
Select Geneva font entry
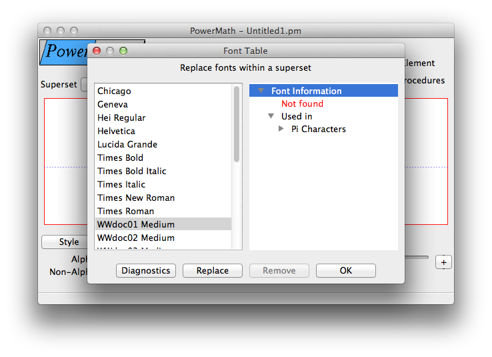coord(163,104)
